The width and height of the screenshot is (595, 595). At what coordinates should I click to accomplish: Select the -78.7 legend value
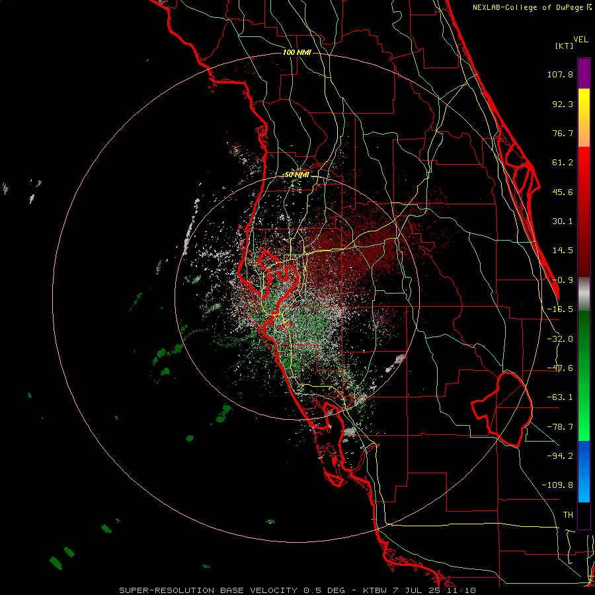click(x=560, y=427)
